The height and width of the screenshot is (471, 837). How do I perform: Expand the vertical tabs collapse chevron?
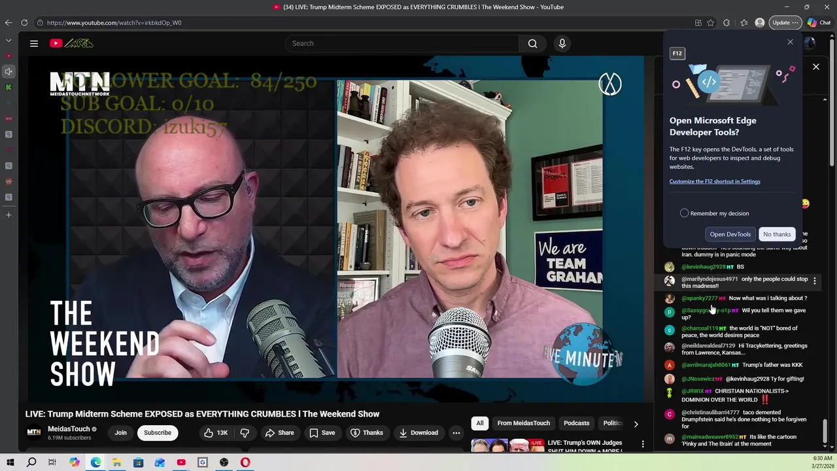[9, 39]
